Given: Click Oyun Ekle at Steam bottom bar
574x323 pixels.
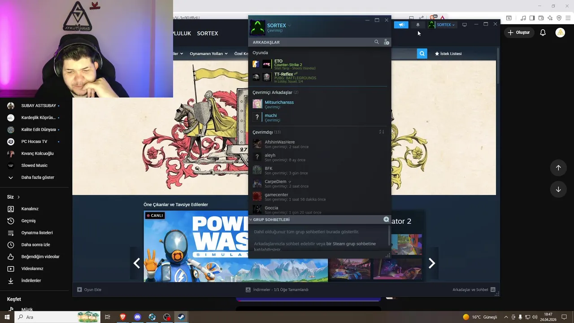Looking at the screenshot, I should 89,289.
